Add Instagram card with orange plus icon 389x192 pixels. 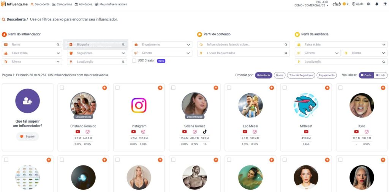(x=160, y=88)
